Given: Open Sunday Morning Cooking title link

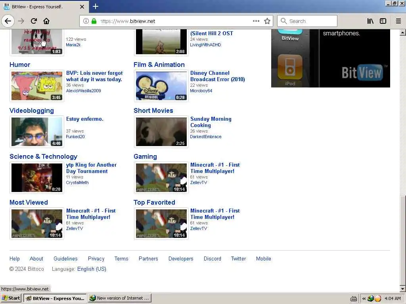Looking at the screenshot, I should pos(211,122).
